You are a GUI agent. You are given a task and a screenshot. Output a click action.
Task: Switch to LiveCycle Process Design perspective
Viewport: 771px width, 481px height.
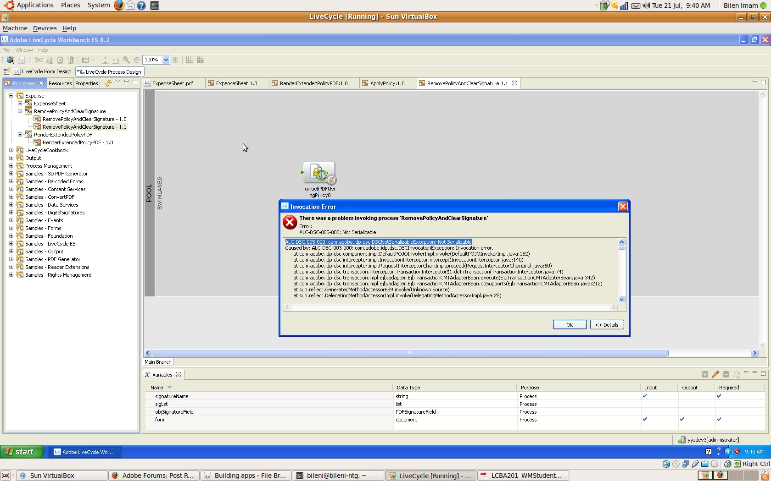(109, 72)
